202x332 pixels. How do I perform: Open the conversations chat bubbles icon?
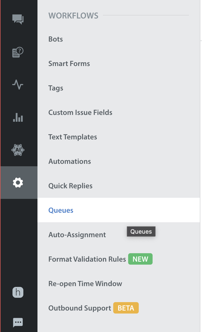[x=18, y=20]
